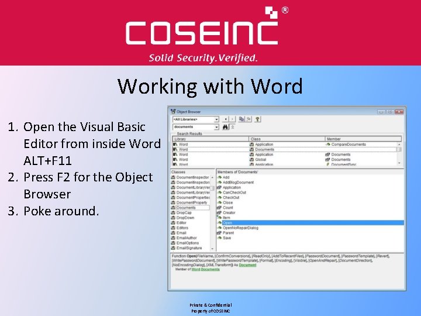Select the CompareDocuments search result
Screen dimensions: 421x316
tap(348, 145)
